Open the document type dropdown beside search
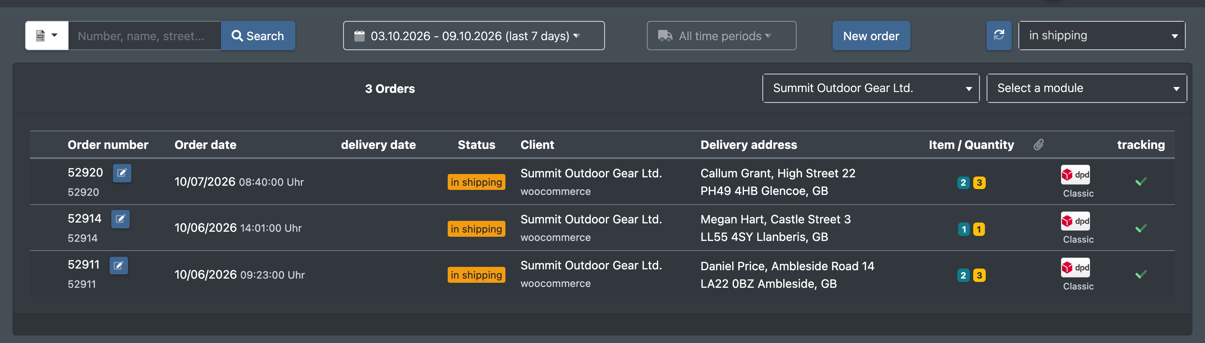 pyautogui.click(x=47, y=36)
